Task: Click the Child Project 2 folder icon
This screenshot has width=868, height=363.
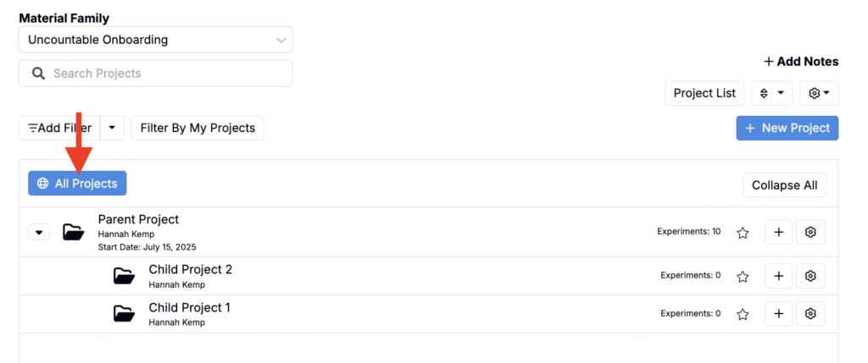Action: (x=125, y=276)
